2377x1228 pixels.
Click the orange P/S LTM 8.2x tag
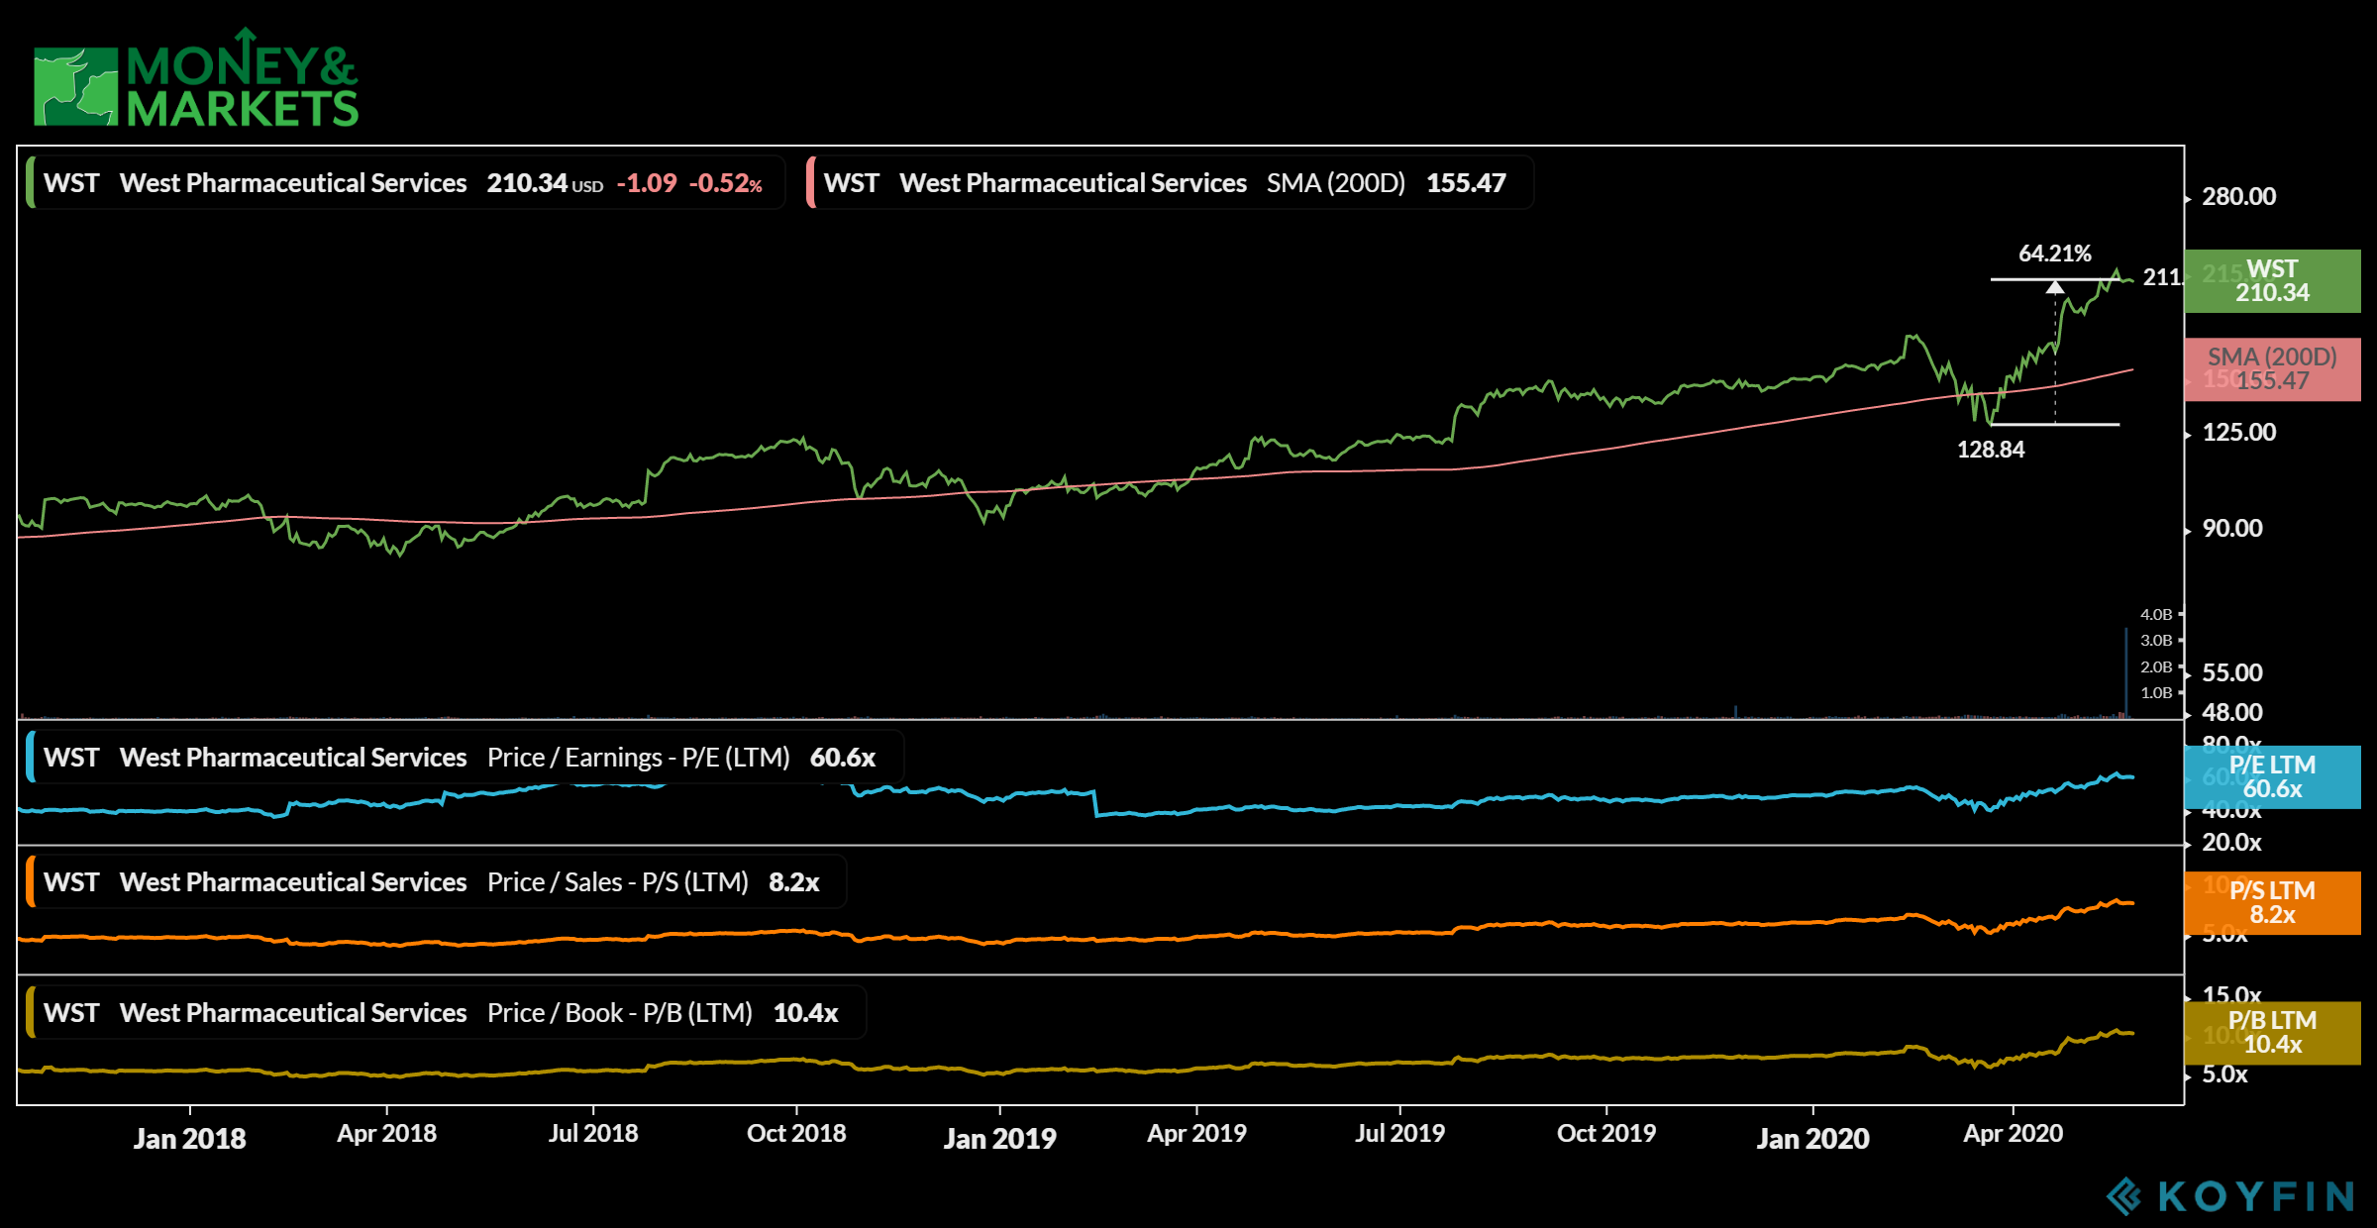(x=2272, y=902)
